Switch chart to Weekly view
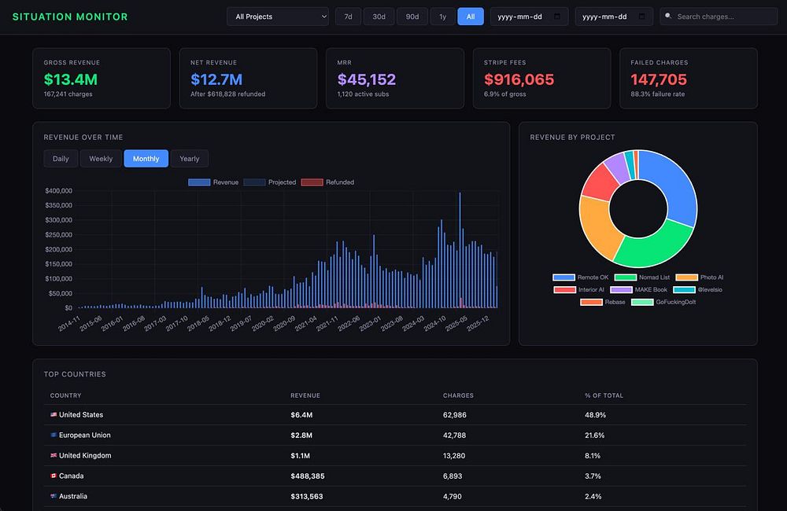The image size is (787, 511). tap(101, 159)
